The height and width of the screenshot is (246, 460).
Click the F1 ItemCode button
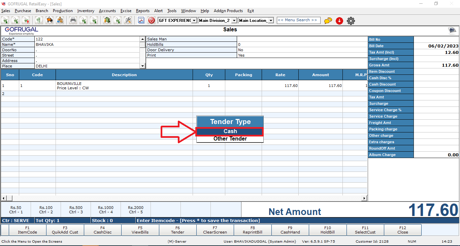tap(28, 230)
